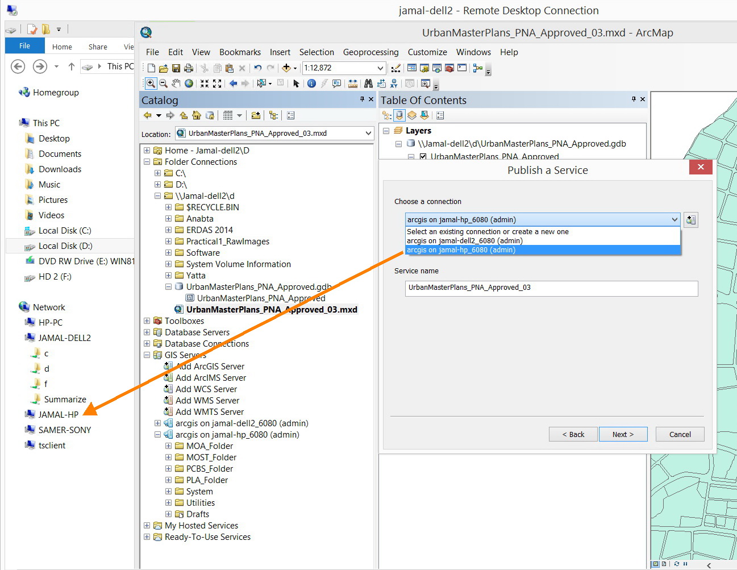Screen dimensions: 737x570
Task: Open the Bookmarks menu
Action: tap(240, 52)
